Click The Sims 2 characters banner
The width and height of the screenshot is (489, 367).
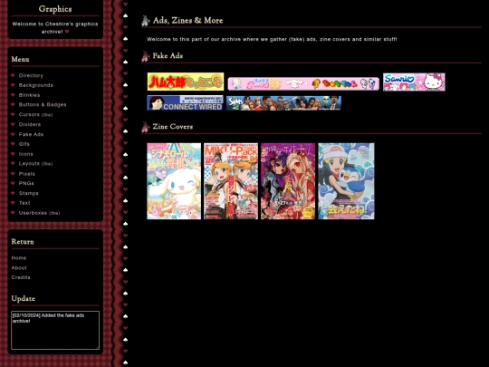click(283, 103)
